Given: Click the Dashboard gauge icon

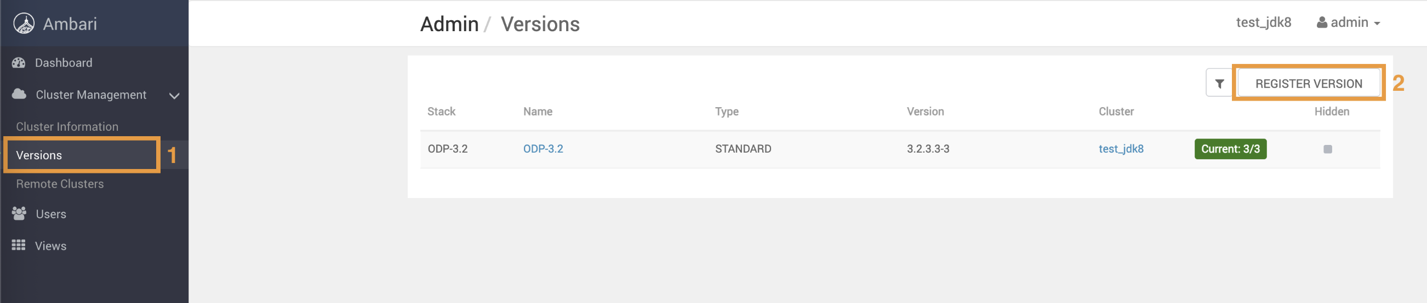Looking at the screenshot, I should [x=19, y=62].
